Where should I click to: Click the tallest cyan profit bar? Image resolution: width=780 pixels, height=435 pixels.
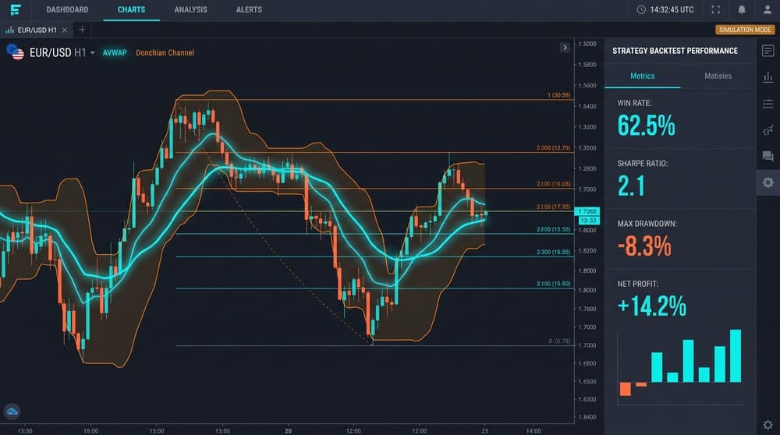coord(736,355)
